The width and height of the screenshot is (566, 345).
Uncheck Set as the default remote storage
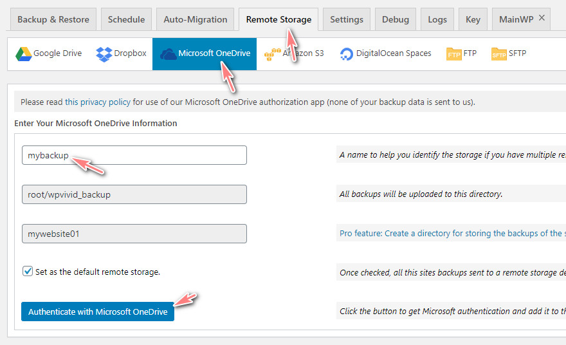pyautogui.click(x=28, y=272)
